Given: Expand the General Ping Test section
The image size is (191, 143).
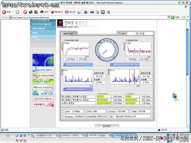Looking at the screenshot, I should 78,65.
